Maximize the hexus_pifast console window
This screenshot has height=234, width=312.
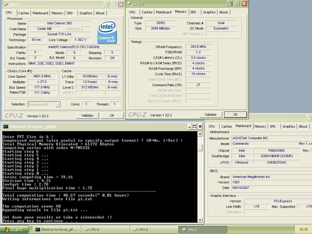point(195,126)
